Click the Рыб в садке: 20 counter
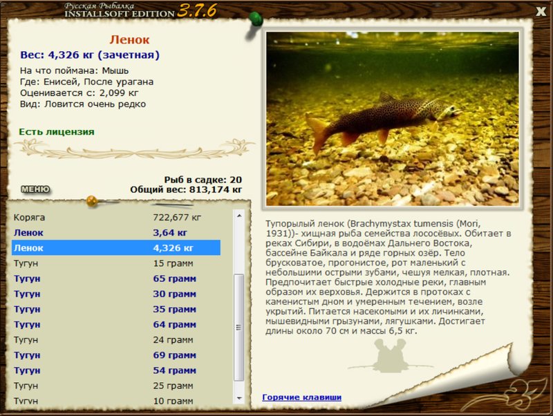Viewport: 553px width, 416px height. (203, 180)
